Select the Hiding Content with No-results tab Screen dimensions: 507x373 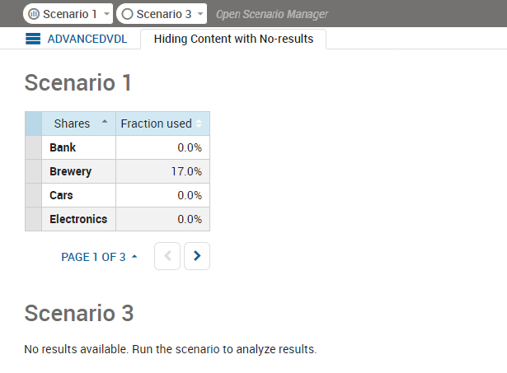[x=233, y=39]
